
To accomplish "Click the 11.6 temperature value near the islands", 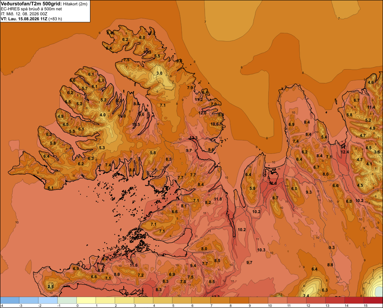I will click(134, 265).
